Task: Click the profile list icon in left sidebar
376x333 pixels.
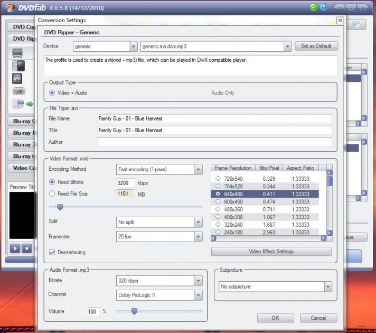Action: [x=18, y=104]
